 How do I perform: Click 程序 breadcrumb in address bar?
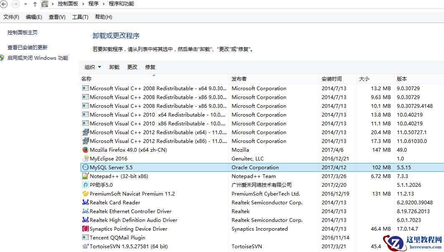(93, 4)
